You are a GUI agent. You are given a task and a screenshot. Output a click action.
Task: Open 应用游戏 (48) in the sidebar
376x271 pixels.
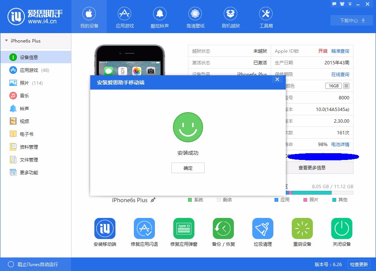pyautogui.click(x=36, y=70)
